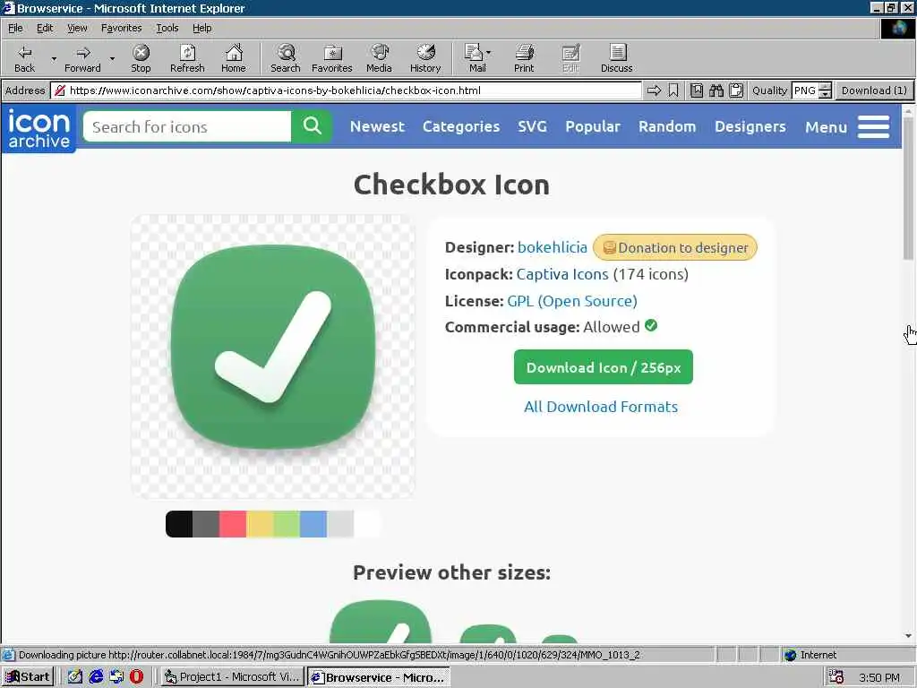Image resolution: width=917 pixels, height=688 pixels.
Task: Select the light green background swatch
Action: [x=287, y=523]
